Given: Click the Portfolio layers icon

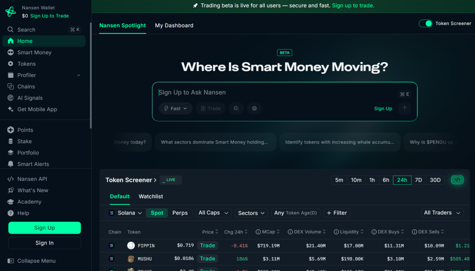Looking at the screenshot, I should [10, 153].
